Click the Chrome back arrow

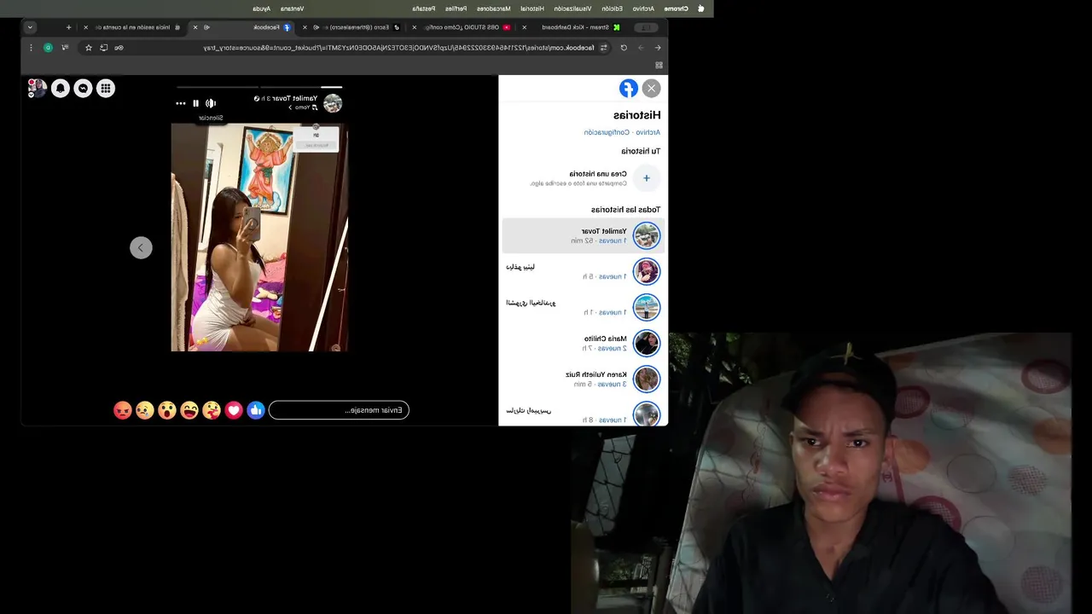[x=658, y=48]
